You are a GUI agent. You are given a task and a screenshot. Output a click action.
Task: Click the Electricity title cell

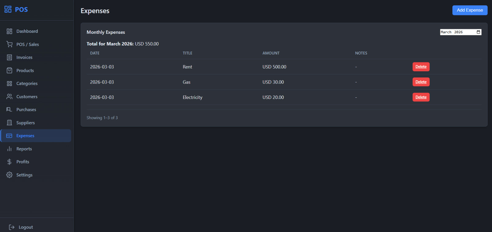click(192, 97)
